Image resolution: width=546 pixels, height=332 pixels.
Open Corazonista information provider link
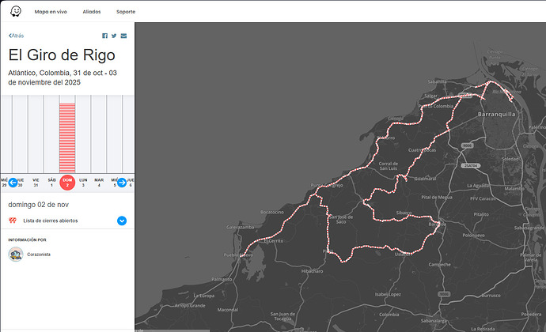click(x=39, y=255)
